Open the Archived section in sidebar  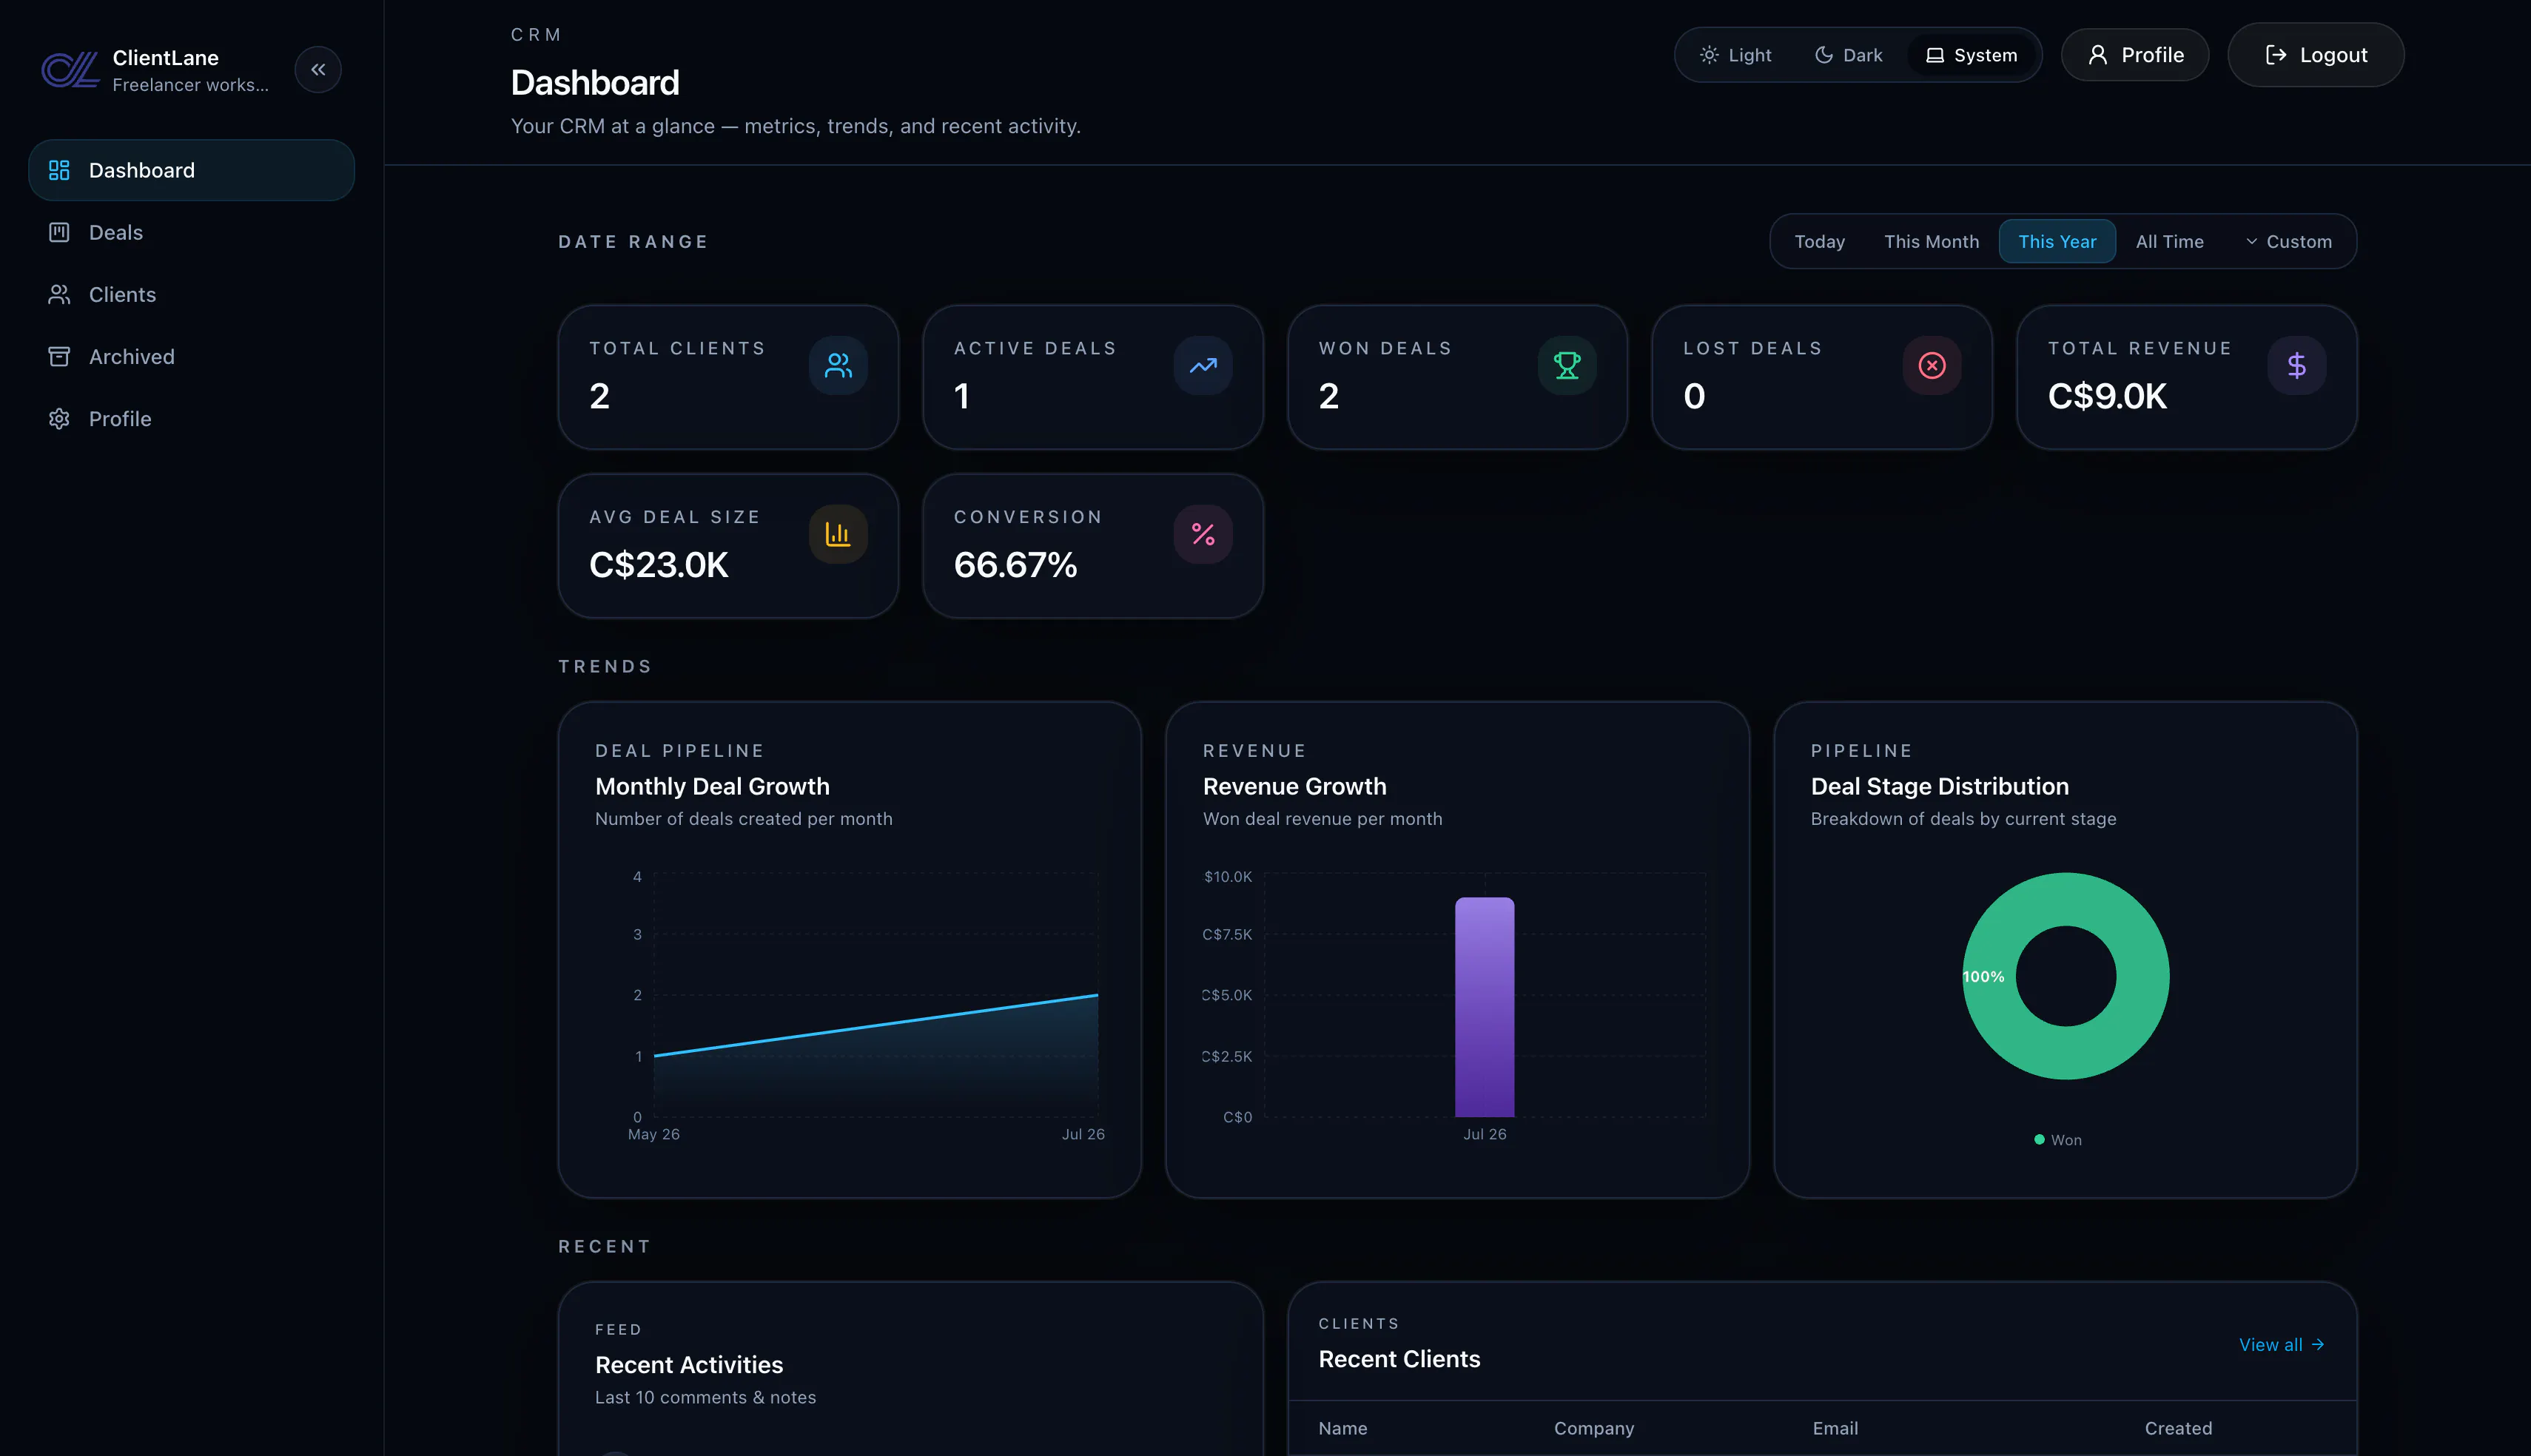(191, 356)
